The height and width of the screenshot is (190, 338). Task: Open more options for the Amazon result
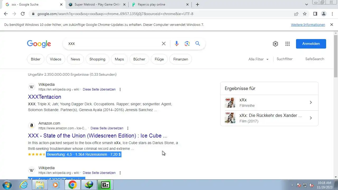click(x=128, y=128)
